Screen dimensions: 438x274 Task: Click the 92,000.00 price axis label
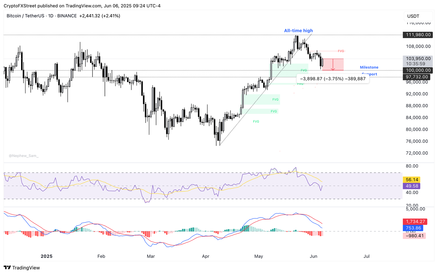pos(417,94)
